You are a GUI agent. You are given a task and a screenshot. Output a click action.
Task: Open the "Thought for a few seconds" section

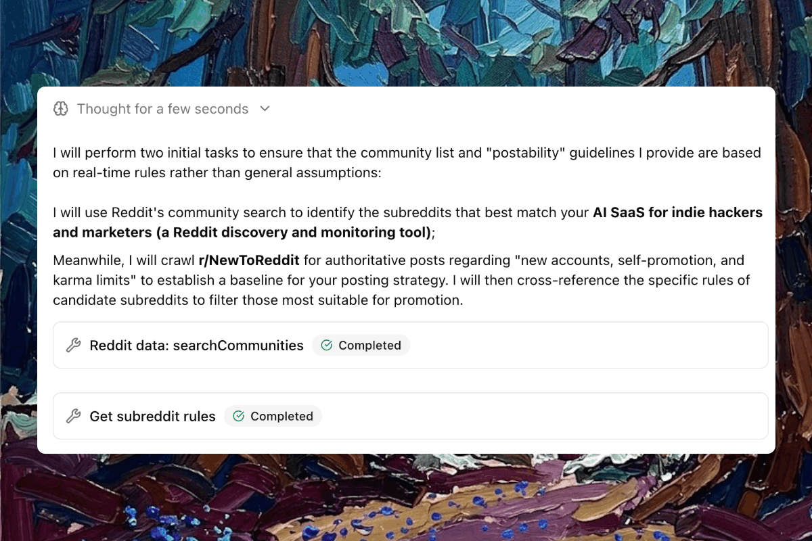[x=162, y=109]
